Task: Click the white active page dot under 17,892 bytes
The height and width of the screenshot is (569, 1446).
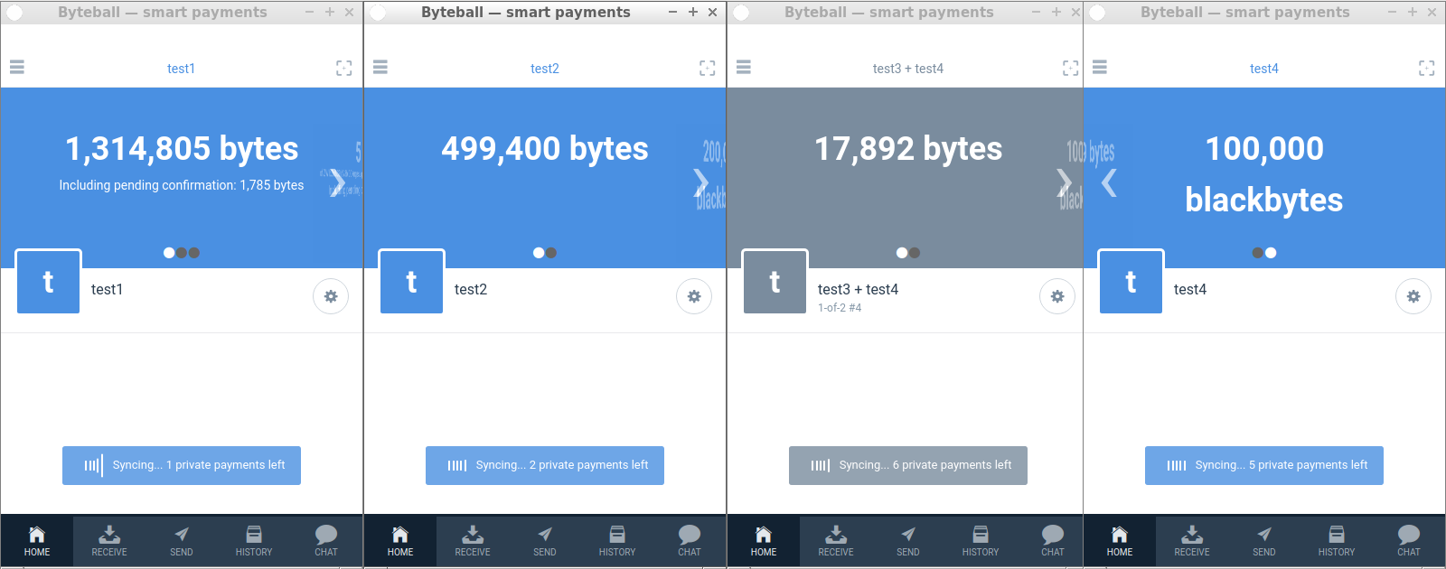Action: [x=902, y=253]
